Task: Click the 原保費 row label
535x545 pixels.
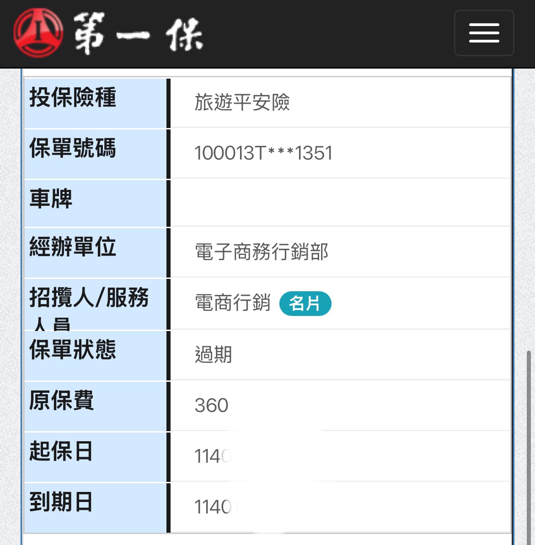Action: pyautogui.click(x=62, y=400)
